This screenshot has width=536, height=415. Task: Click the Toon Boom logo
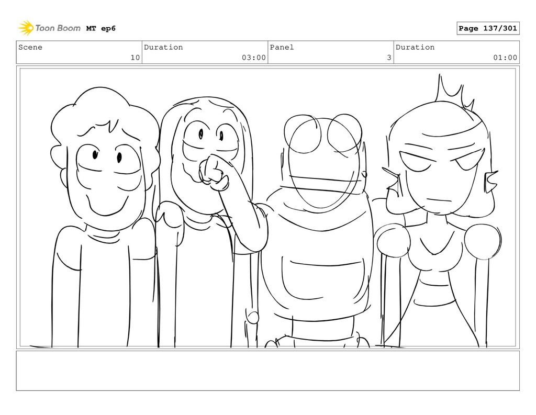tap(49, 28)
